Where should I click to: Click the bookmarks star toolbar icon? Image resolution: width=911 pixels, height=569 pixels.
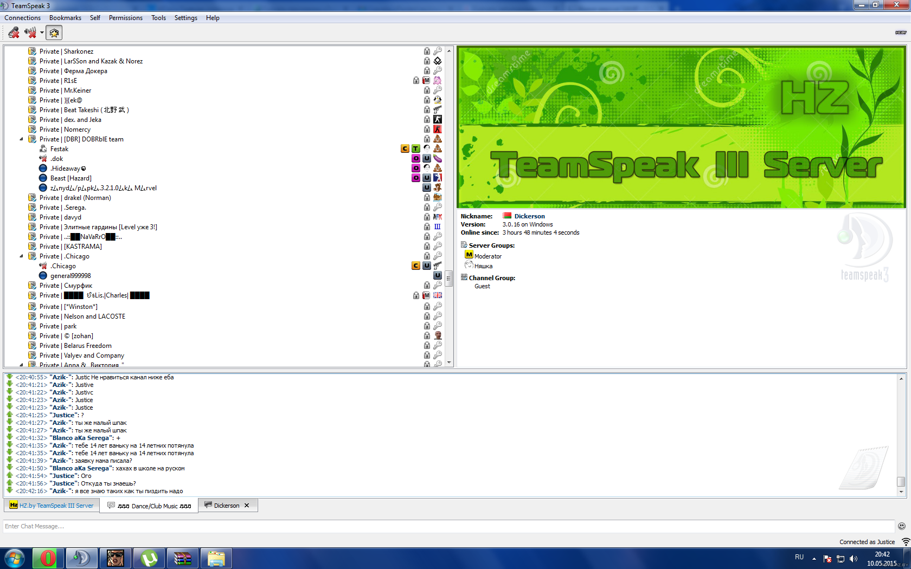[x=54, y=33]
